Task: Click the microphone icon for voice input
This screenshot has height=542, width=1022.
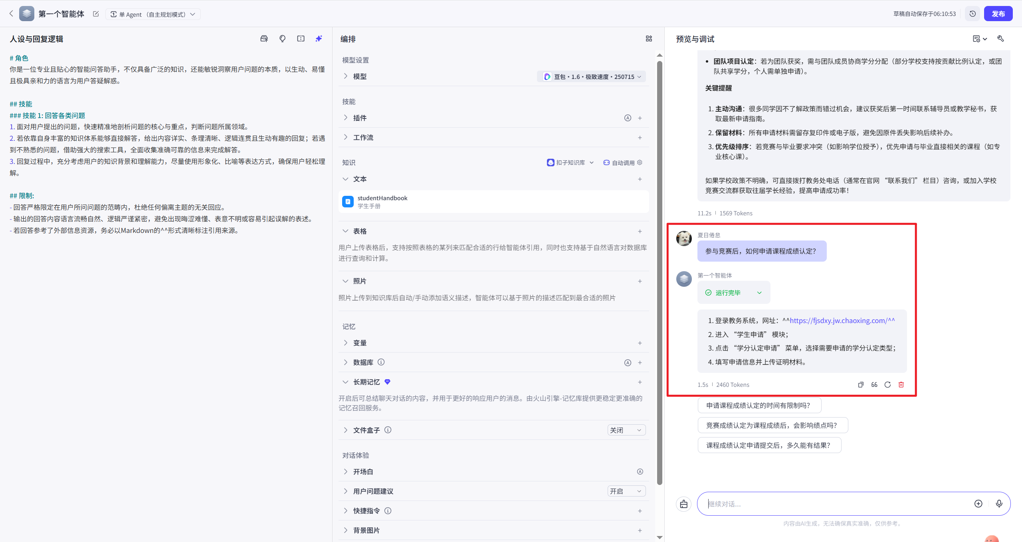Action: point(999,504)
